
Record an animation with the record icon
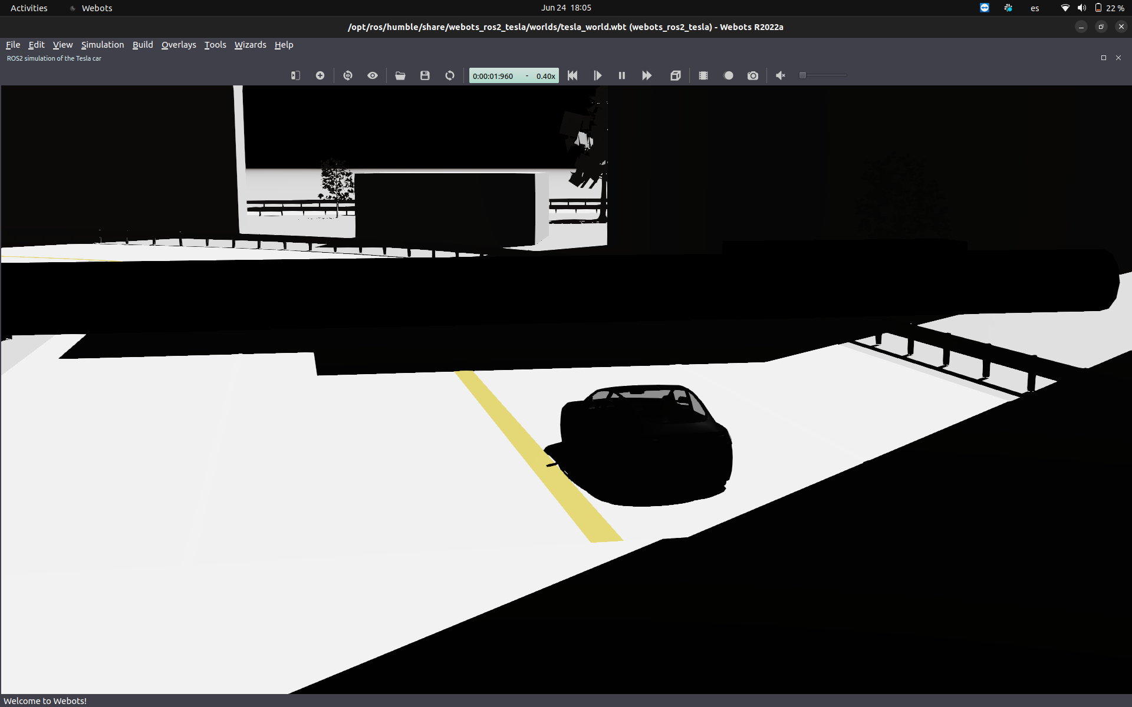click(728, 75)
